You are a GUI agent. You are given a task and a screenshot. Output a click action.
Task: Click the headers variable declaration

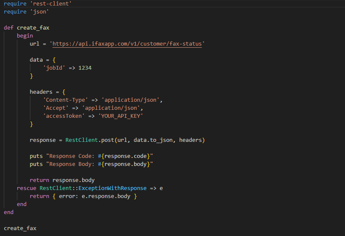click(x=41, y=92)
